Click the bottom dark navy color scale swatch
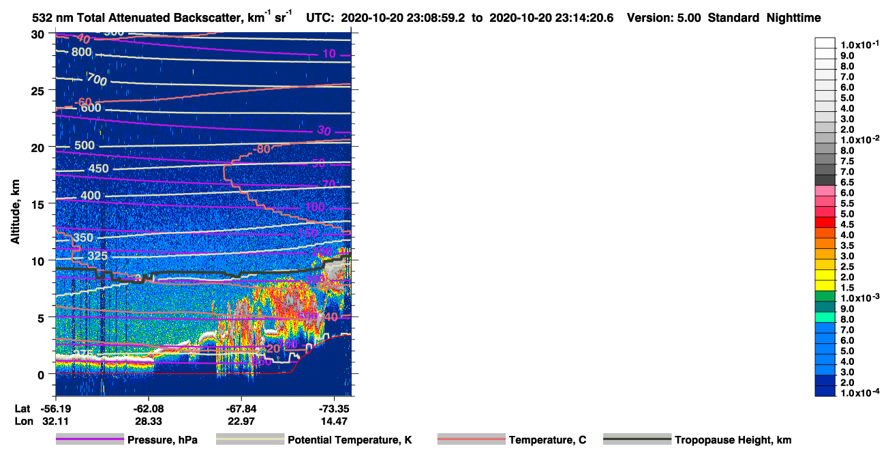The width and height of the screenshot is (886, 455). (825, 391)
